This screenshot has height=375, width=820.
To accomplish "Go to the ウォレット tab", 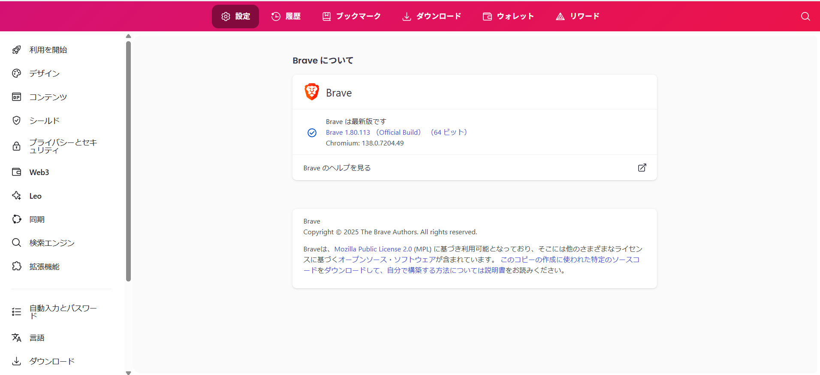I will [x=508, y=16].
